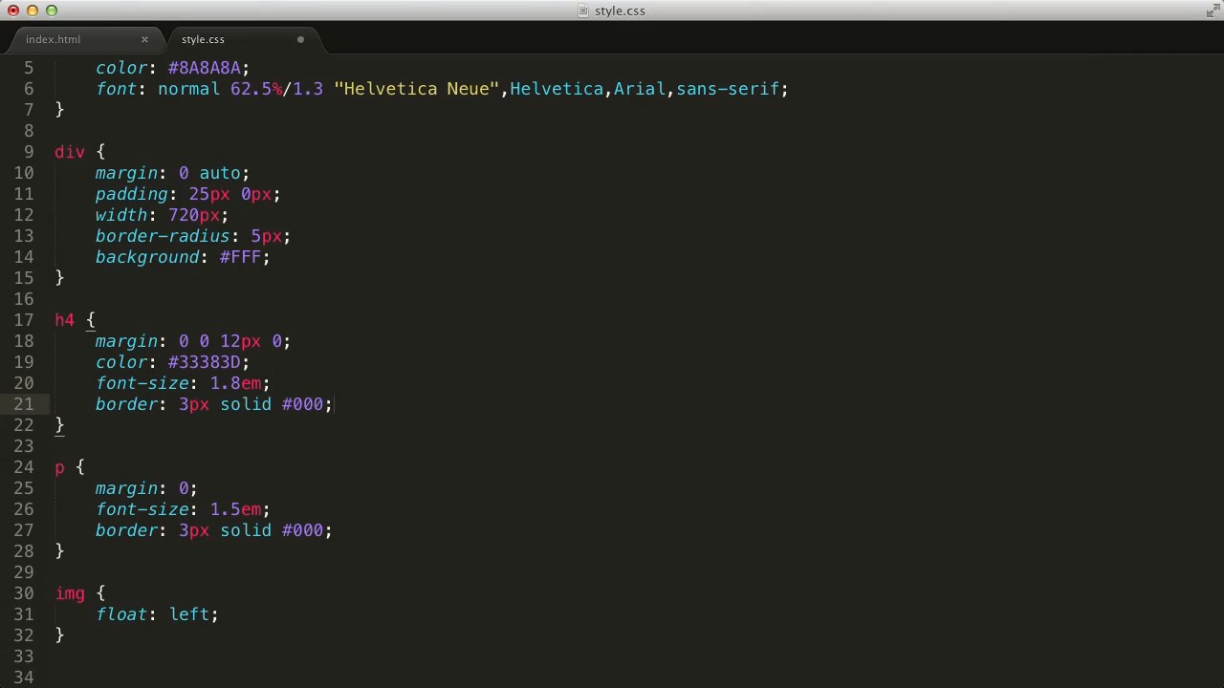1224x688 pixels.
Task: Enter fullscreen using the title bar arrows icon
Action: pos(1212,11)
